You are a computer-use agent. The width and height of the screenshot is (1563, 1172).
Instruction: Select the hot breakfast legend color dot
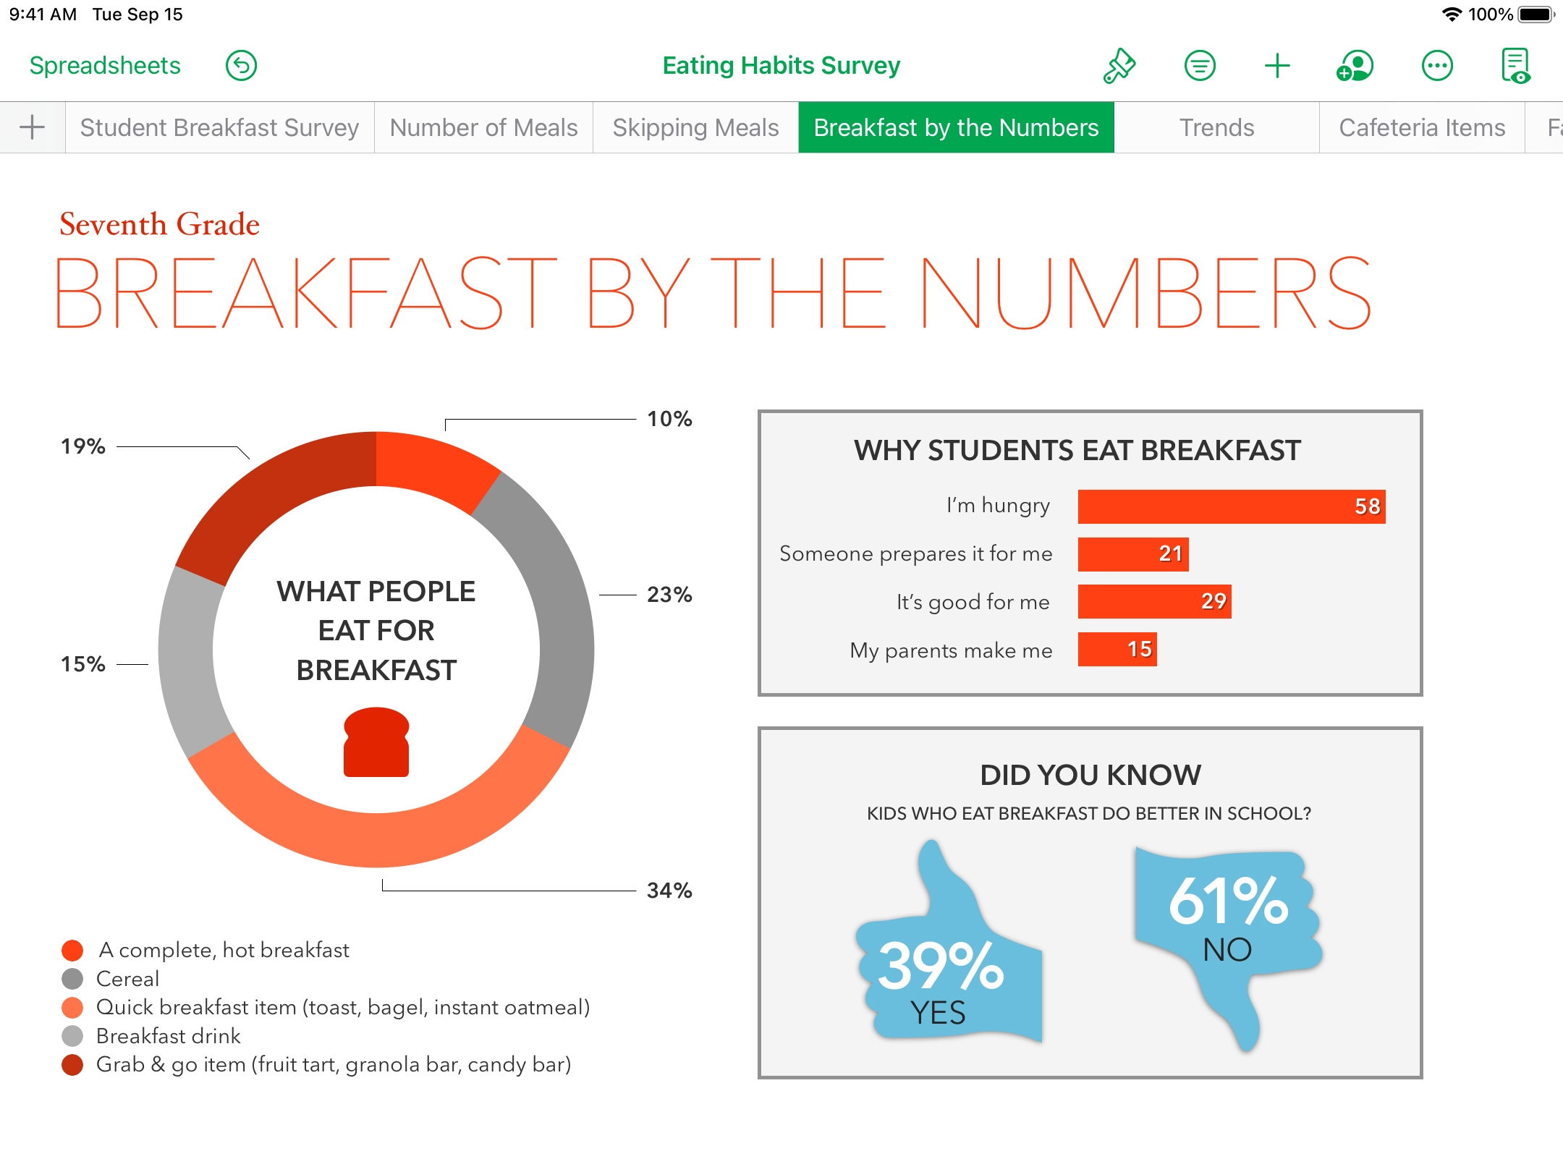(x=72, y=950)
